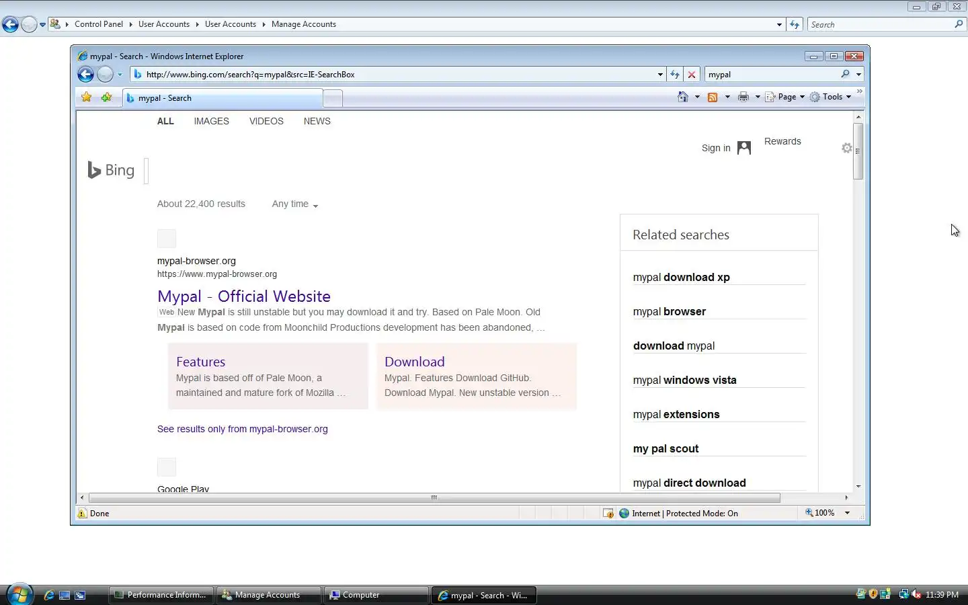
Task: Click Show Desktop in Quick Launch
Action: [x=65, y=595]
